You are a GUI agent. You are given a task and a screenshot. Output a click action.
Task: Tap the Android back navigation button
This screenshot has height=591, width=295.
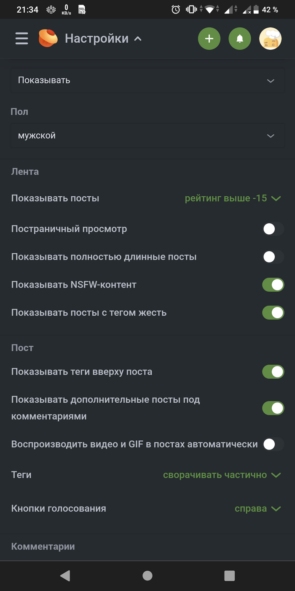(x=65, y=575)
